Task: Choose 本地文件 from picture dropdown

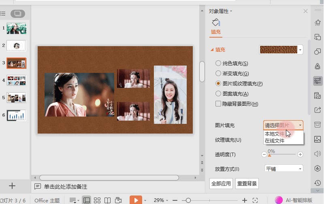Action: pos(283,134)
